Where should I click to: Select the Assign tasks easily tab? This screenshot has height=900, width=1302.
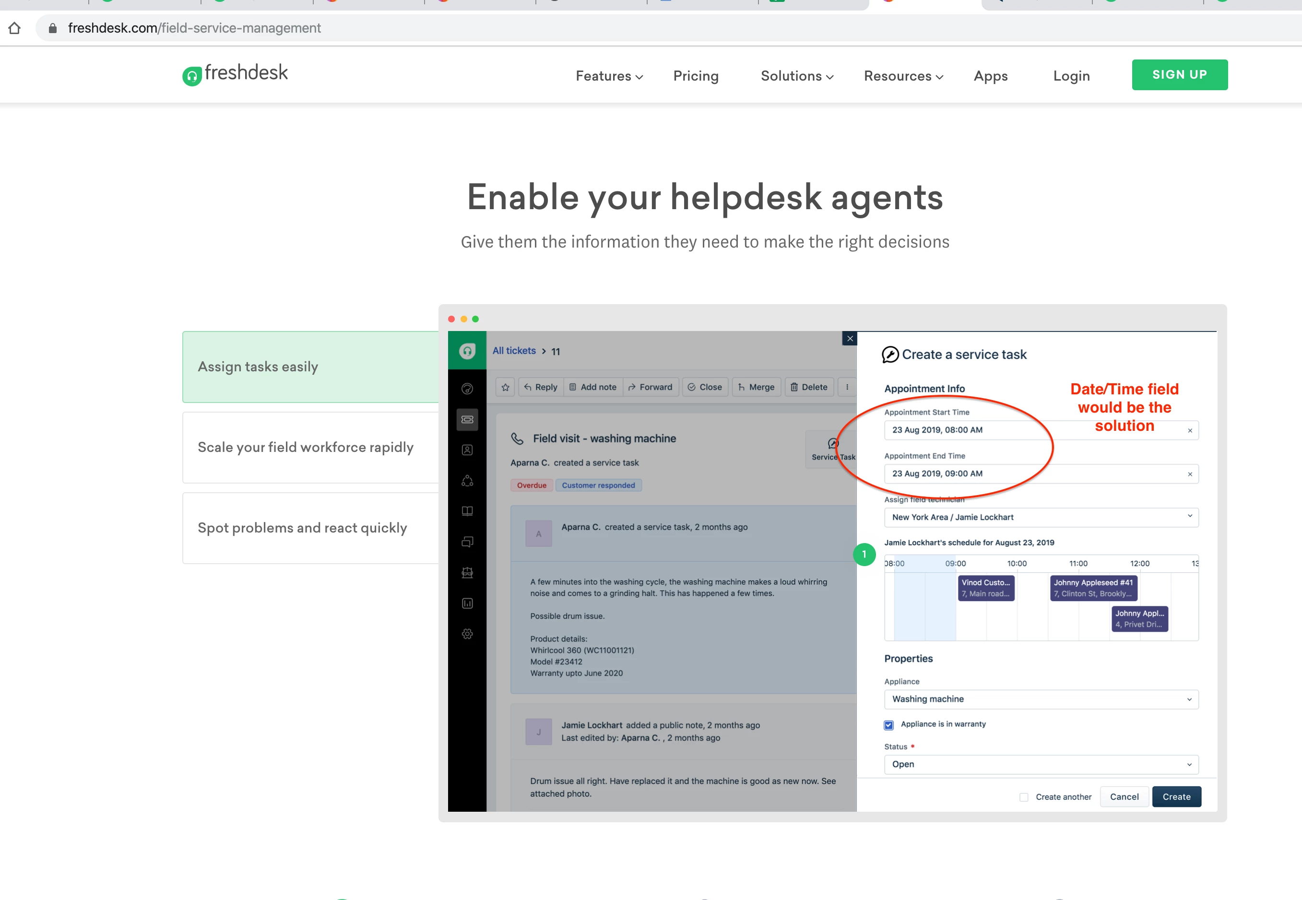point(311,367)
